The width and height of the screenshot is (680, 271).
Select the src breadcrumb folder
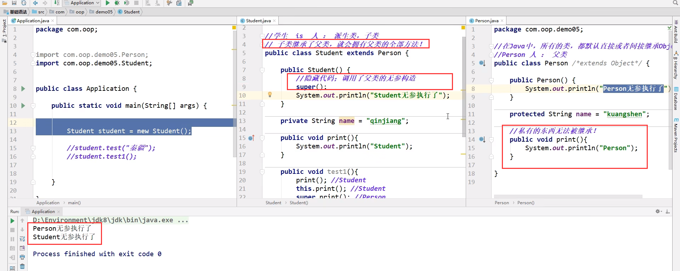pyautogui.click(x=38, y=12)
